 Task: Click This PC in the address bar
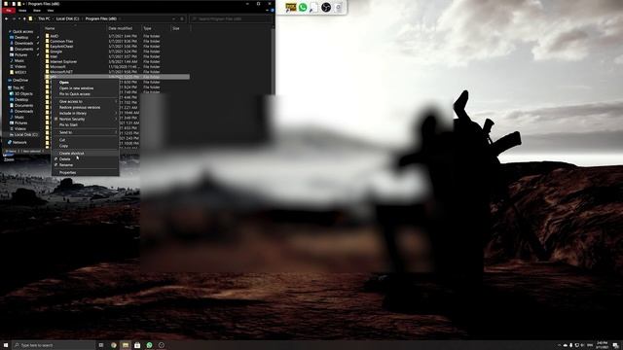click(44, 18)
